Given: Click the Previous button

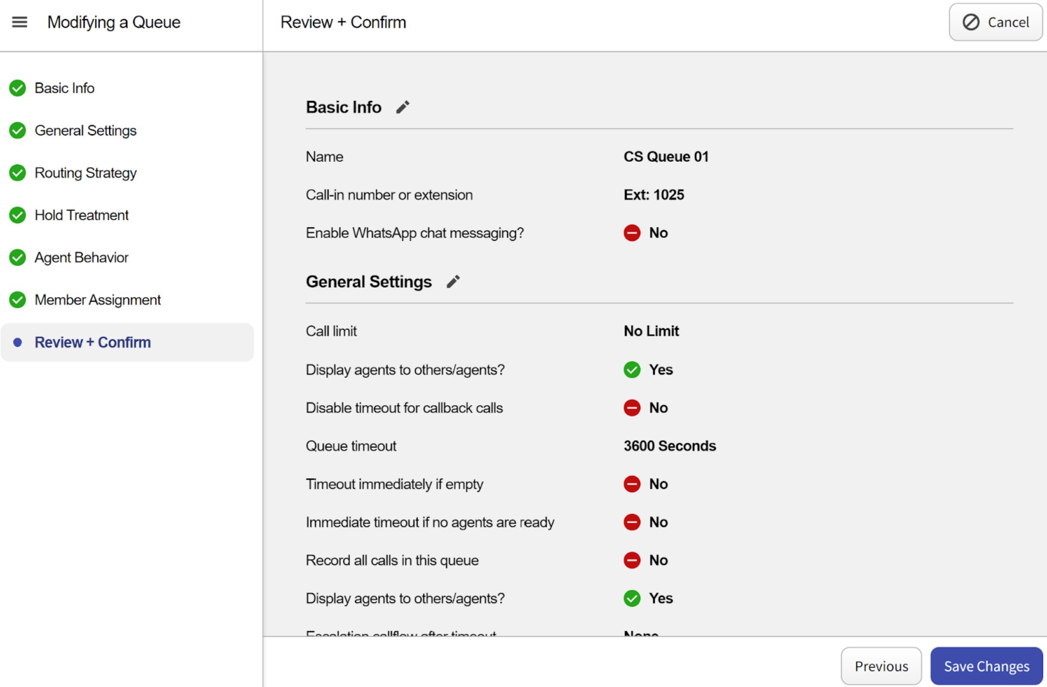Looking at the screenshot, I should click(881, 666).
